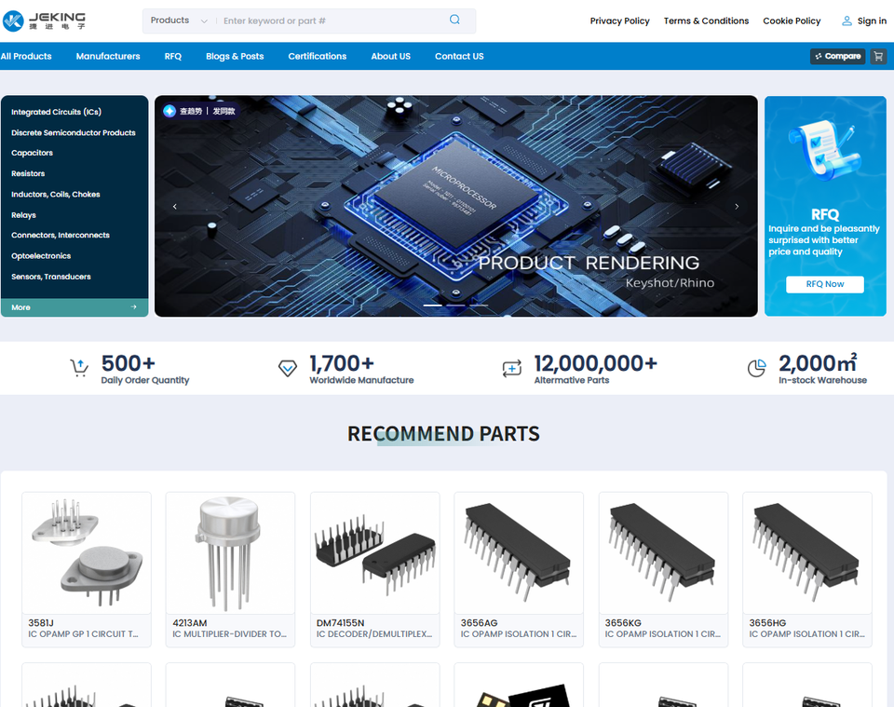Click the 3656AG part name
Viewport: 894px width, 707px height.
479,622
